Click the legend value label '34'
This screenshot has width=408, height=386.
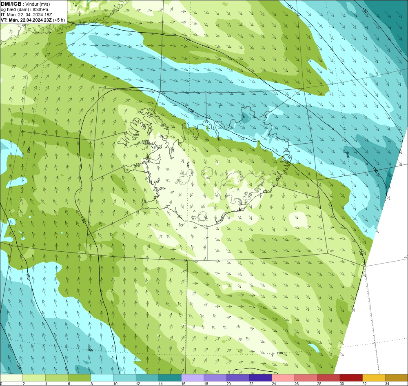pyautogui.click(x=387, y=384)
